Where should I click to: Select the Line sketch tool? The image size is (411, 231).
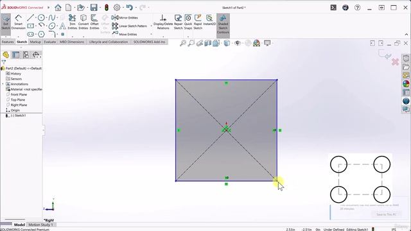31,17
